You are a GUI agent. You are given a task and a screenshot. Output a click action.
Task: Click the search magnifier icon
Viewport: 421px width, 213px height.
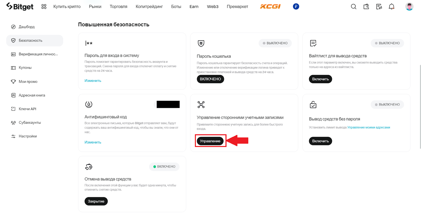coord(353,7)
